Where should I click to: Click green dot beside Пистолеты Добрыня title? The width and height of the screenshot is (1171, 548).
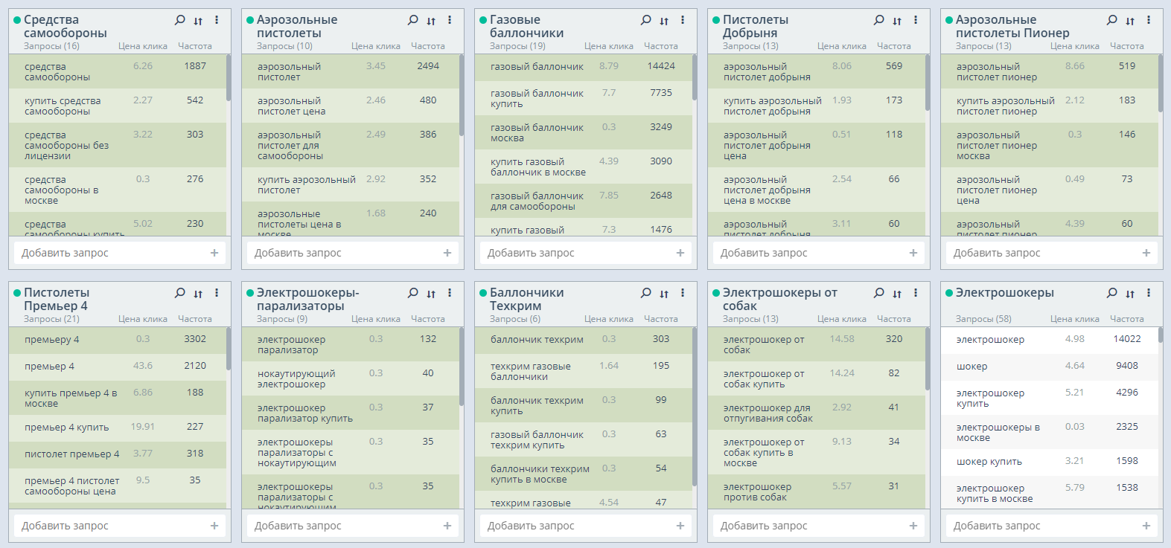[716, 20]
